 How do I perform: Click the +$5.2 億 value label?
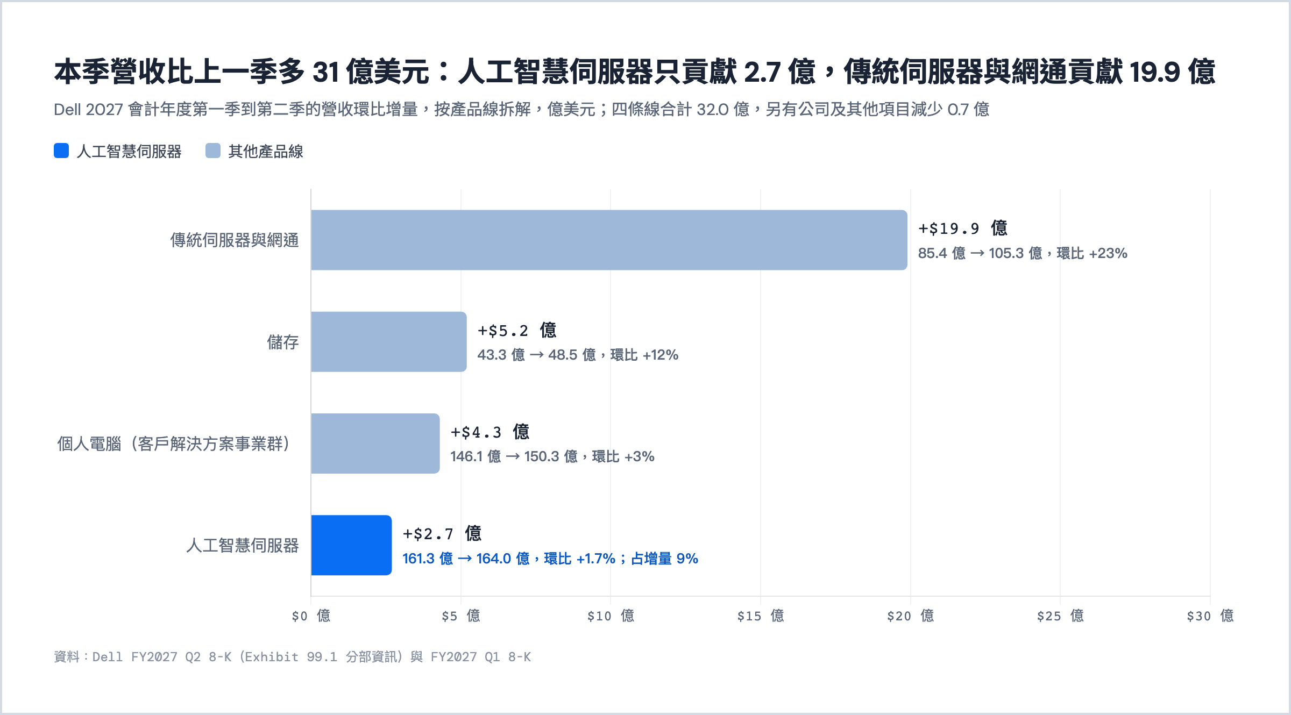click(x=517, y=330)
